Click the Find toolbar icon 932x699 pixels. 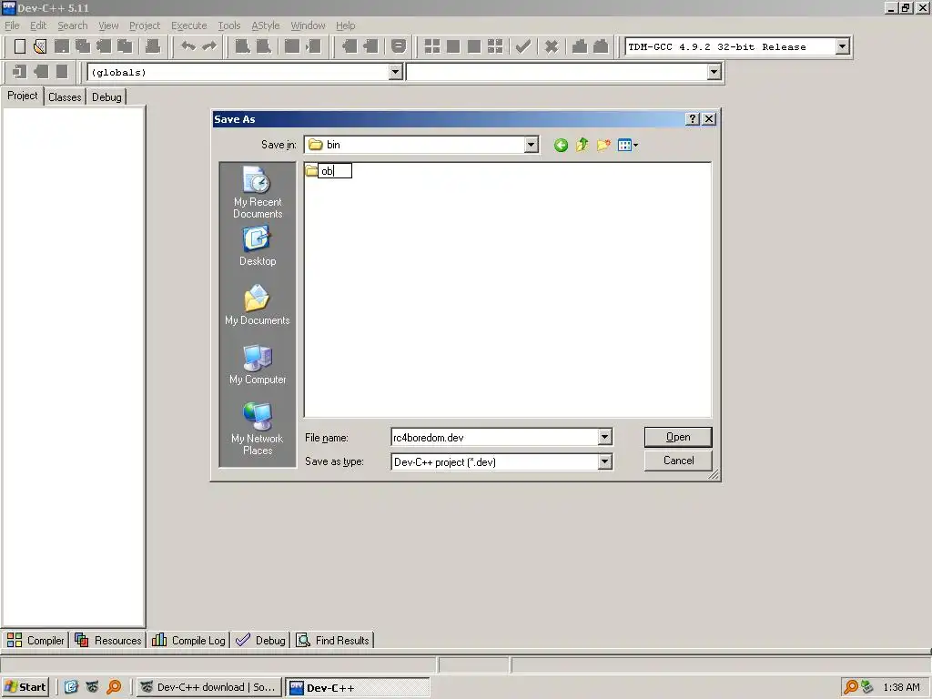242,46
